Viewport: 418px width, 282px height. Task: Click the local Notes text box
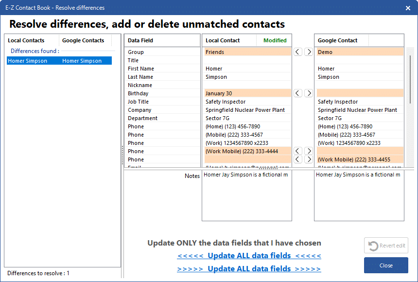[247, 196]
